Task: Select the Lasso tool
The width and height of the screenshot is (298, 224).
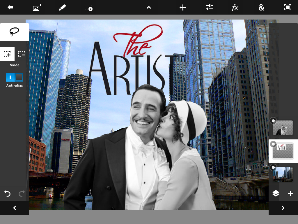Action: [x=15, y=32]
